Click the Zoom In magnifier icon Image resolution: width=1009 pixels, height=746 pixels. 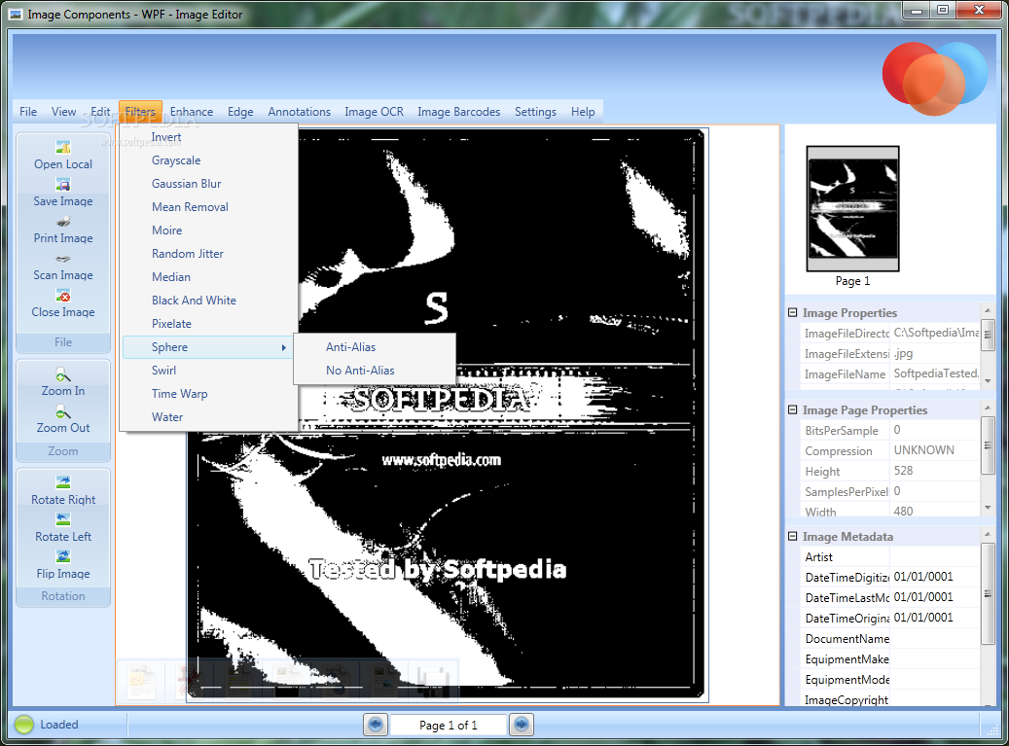pyautogui.click(x=63, y=374)
